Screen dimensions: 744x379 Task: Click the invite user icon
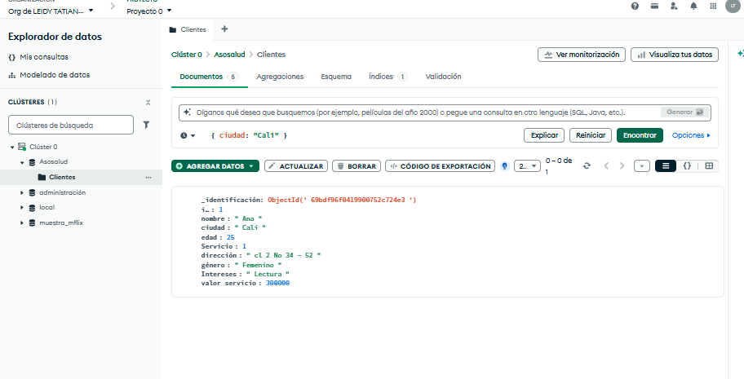coord(674,6)
